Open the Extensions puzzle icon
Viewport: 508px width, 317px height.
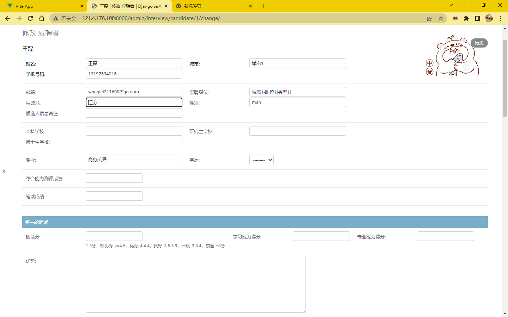coord(466,18)
